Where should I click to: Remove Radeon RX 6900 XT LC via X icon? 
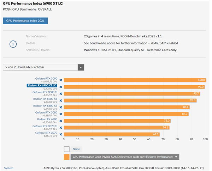pos(61,87)
